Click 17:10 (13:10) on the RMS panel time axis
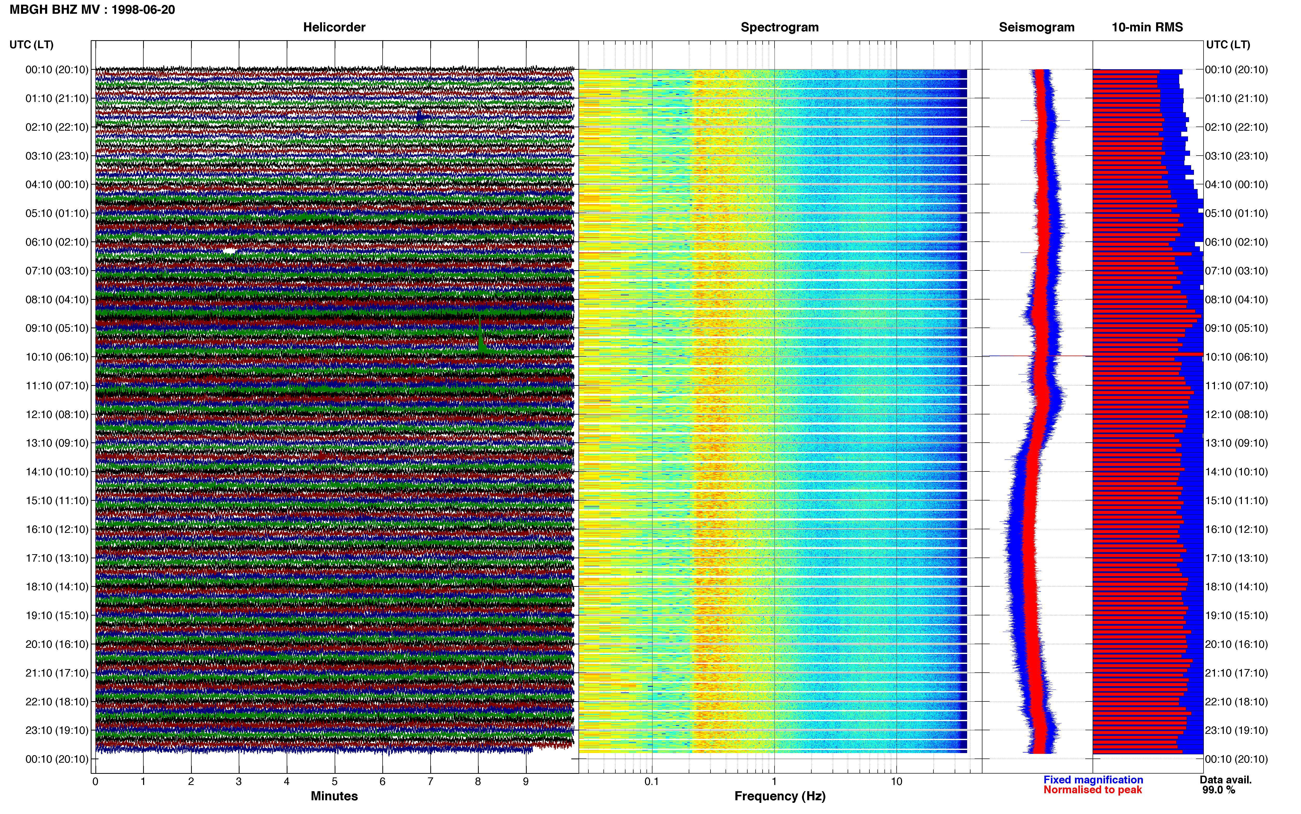The width and height of the screenshot is (1301, 814). click(1236, 558)
